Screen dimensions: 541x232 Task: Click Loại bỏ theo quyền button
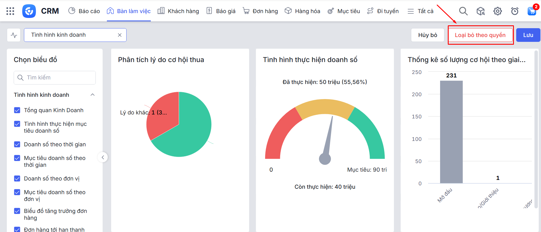tap(480, 35)
